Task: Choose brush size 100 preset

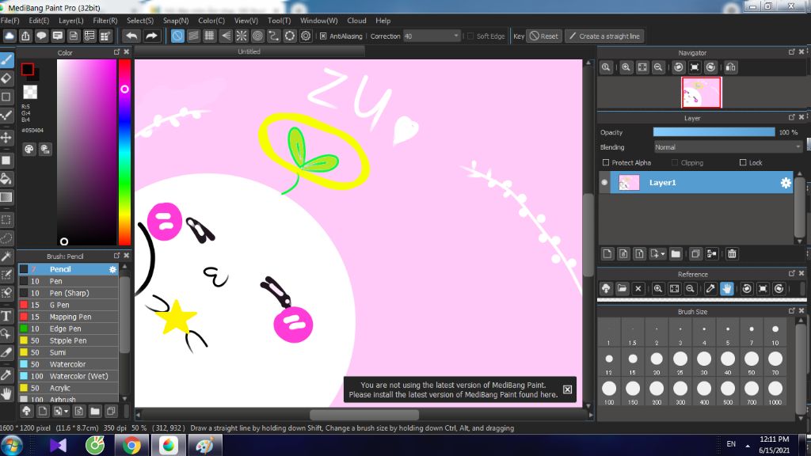Action: point(609,391)
